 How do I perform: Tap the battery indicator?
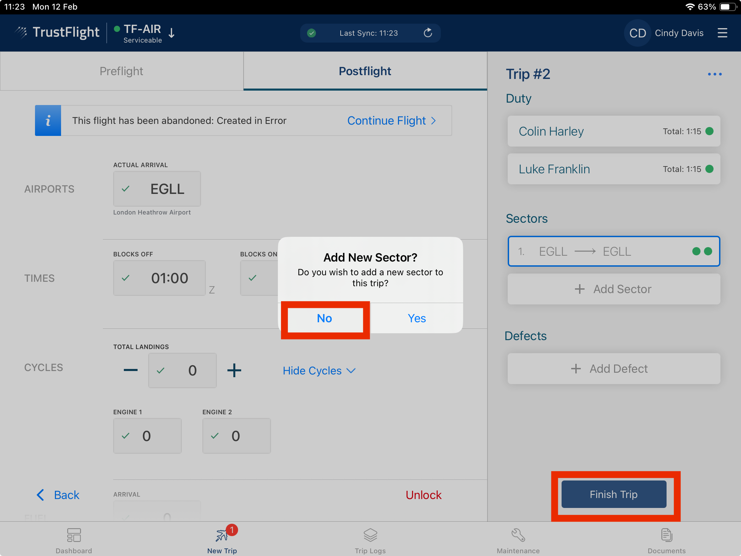point(728,7)
